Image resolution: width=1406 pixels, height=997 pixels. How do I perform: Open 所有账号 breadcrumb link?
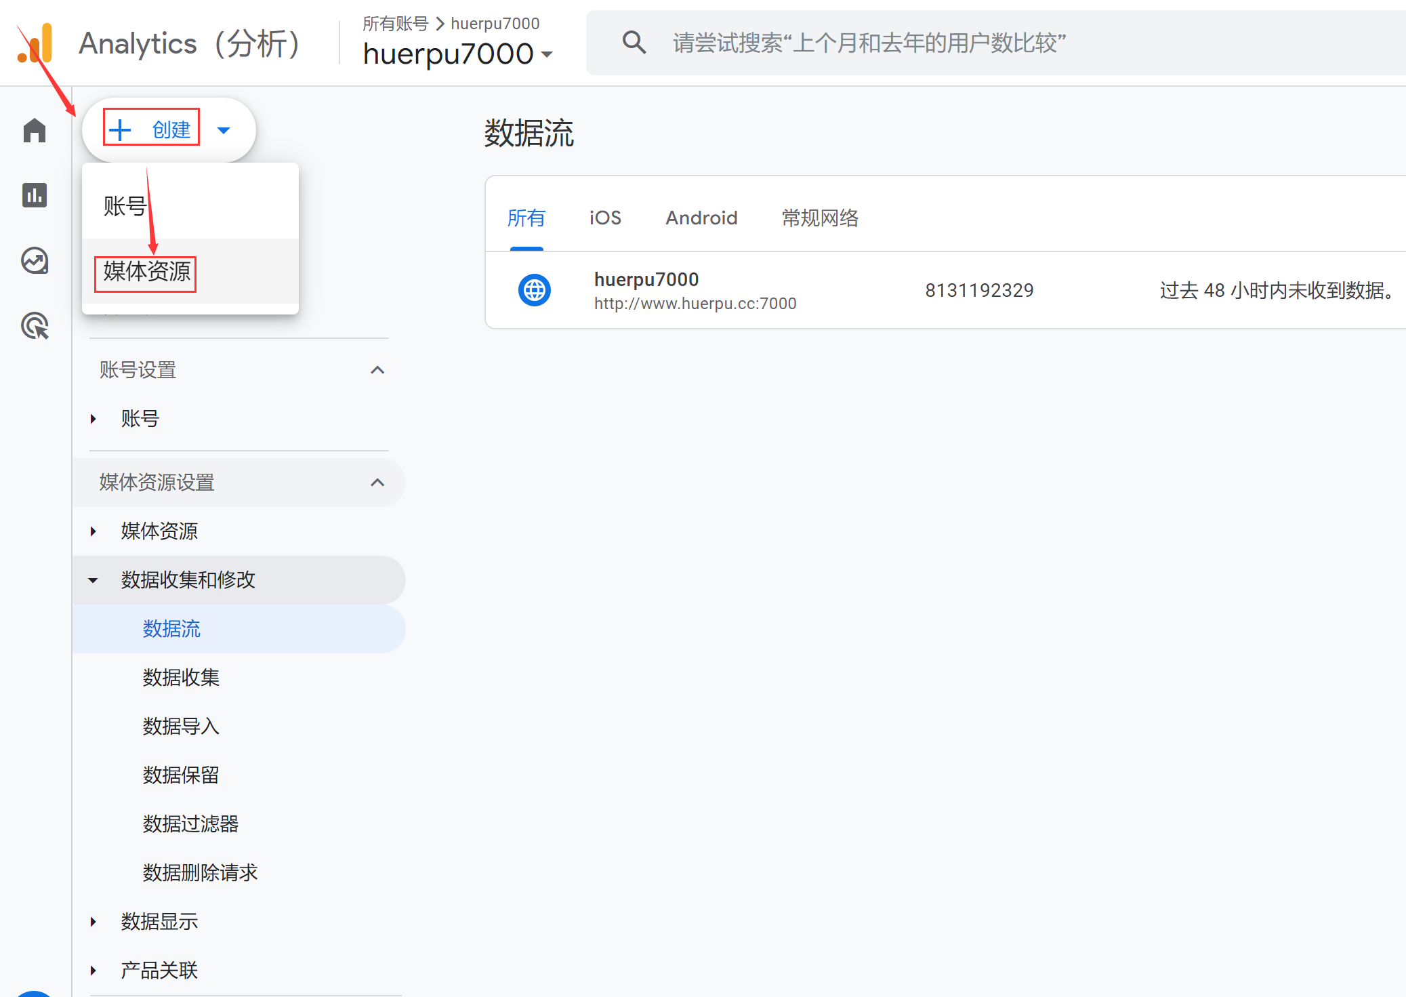tap(396, 24)
